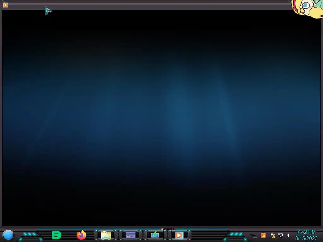
Task: Click the date 8/15/2023
Action: point(306,238)
